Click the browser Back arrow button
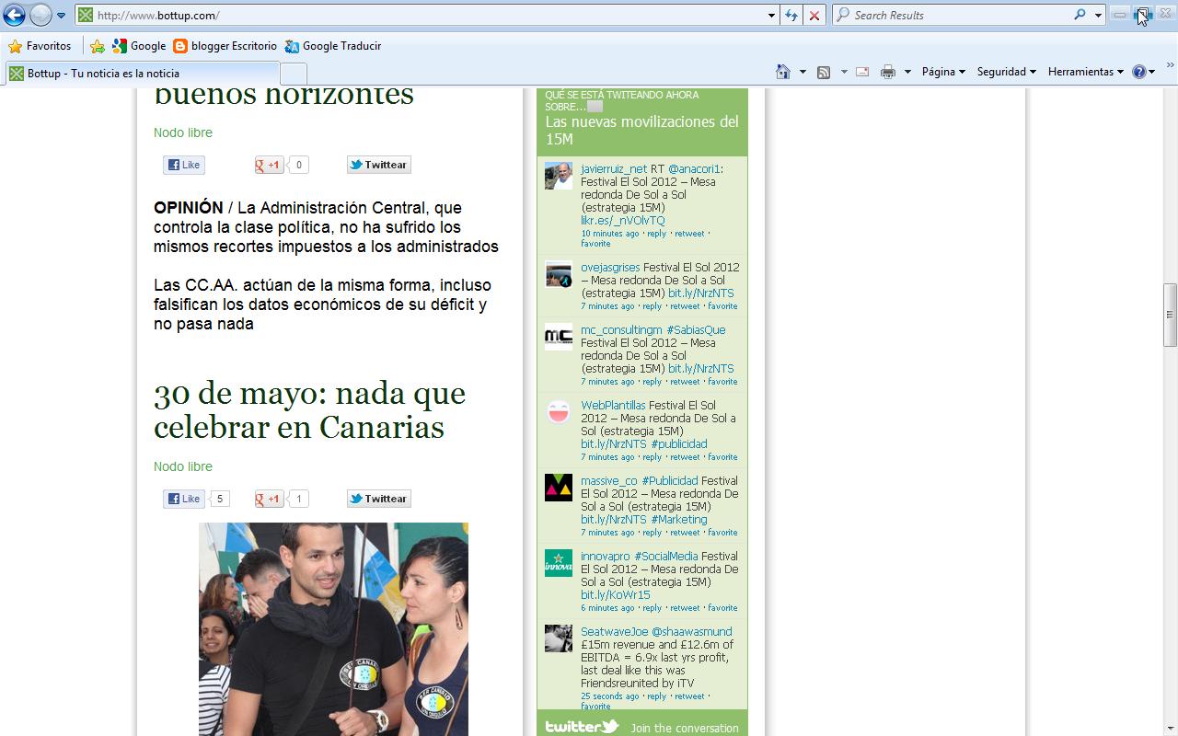Viewport: 1178px width, 736px height. tap(15, 16)
